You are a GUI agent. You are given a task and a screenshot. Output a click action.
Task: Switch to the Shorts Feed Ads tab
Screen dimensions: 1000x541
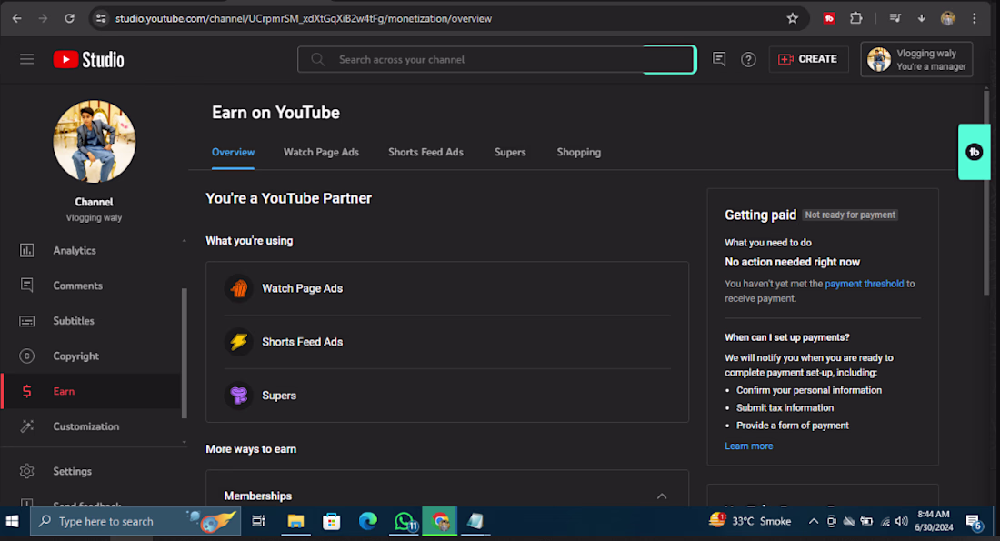pos(425,153)
